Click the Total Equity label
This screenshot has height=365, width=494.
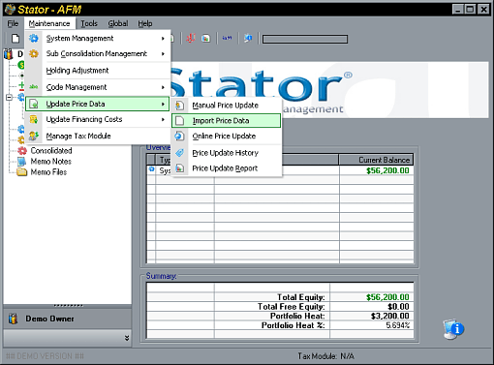[301, 297]
